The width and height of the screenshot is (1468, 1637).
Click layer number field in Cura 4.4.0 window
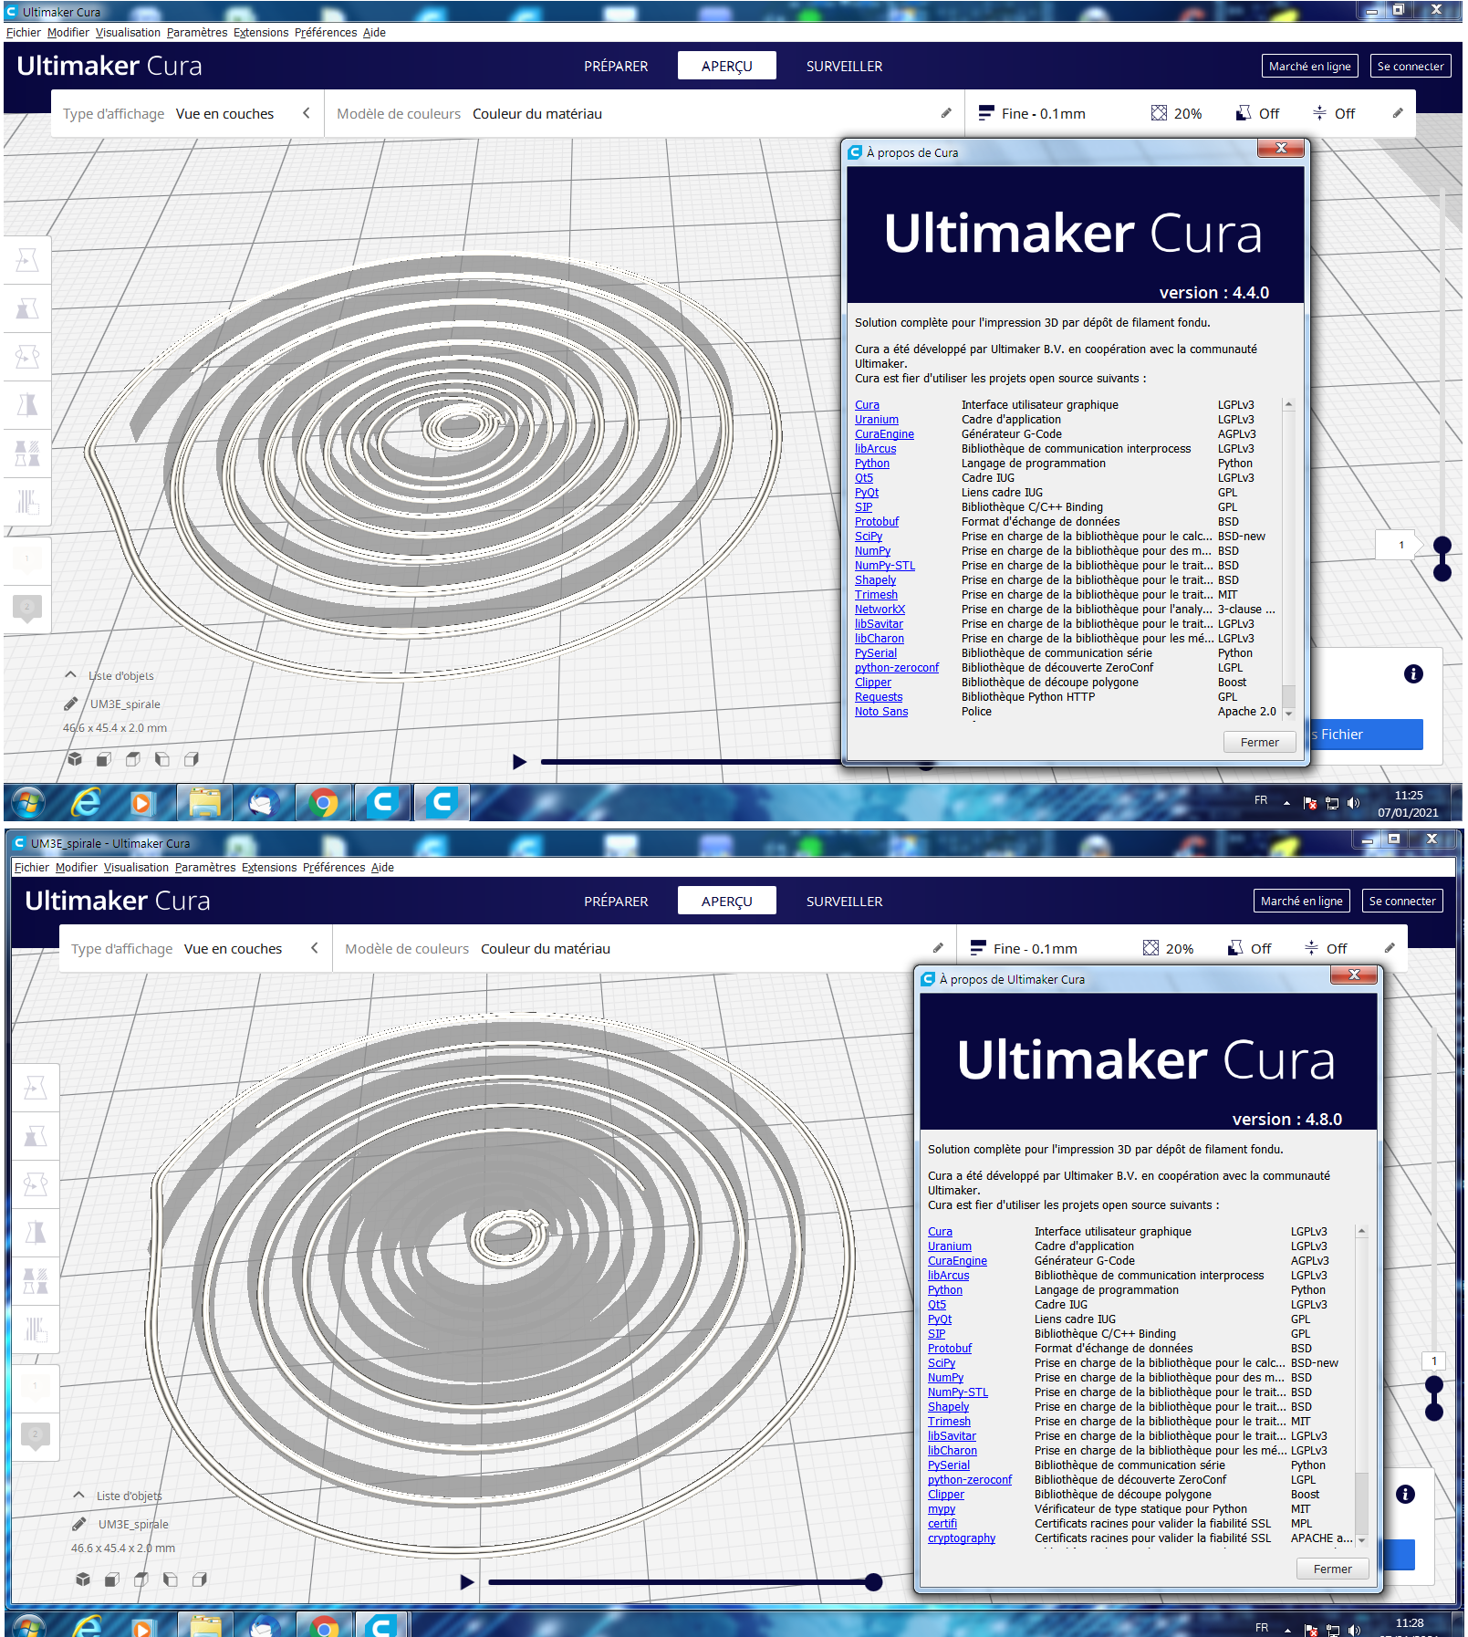click(1401, 545)
